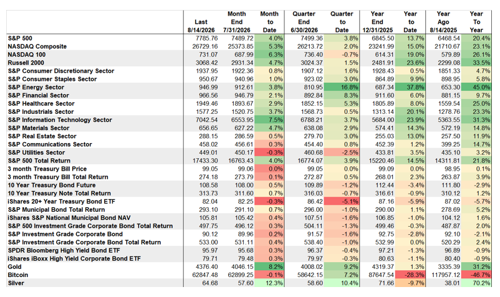Click the Month to Date column header
The height and width of the screenshot is (297, 500).
click(269, 22)
